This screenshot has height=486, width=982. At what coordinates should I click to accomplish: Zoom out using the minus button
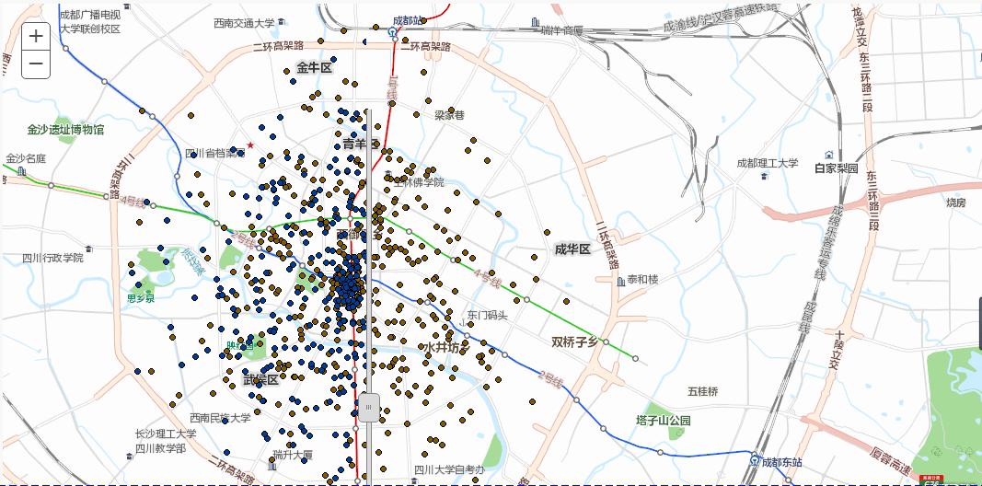[x=36, y=64]
